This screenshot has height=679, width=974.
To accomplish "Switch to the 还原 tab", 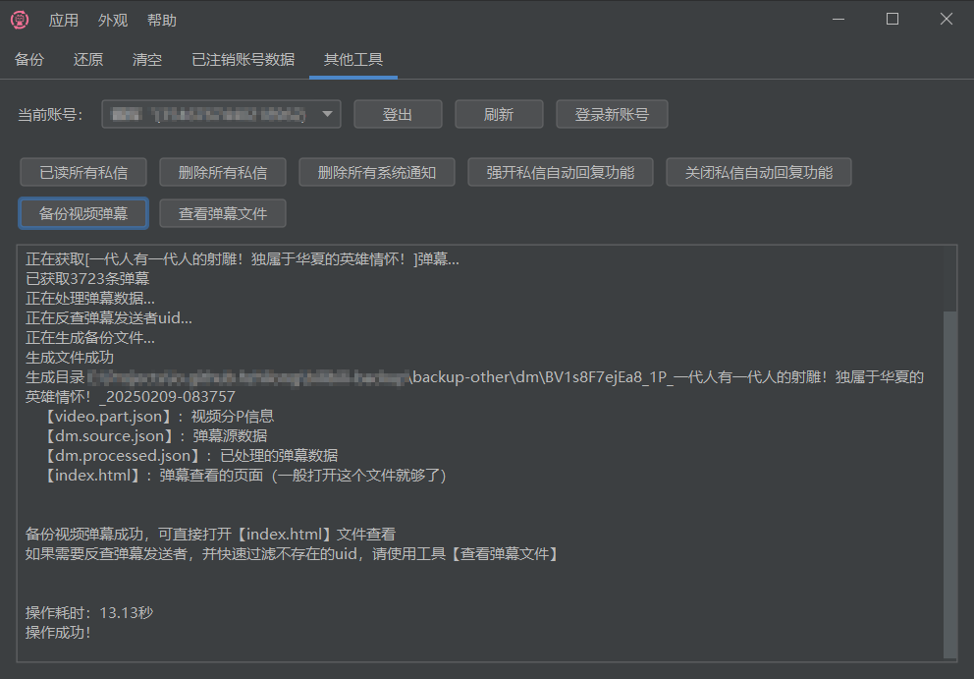I will point(88,59).
